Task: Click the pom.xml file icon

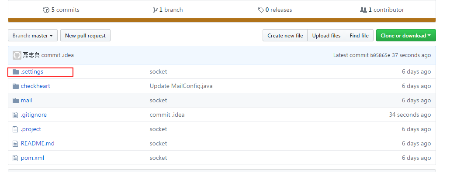Action: point(15,158)
